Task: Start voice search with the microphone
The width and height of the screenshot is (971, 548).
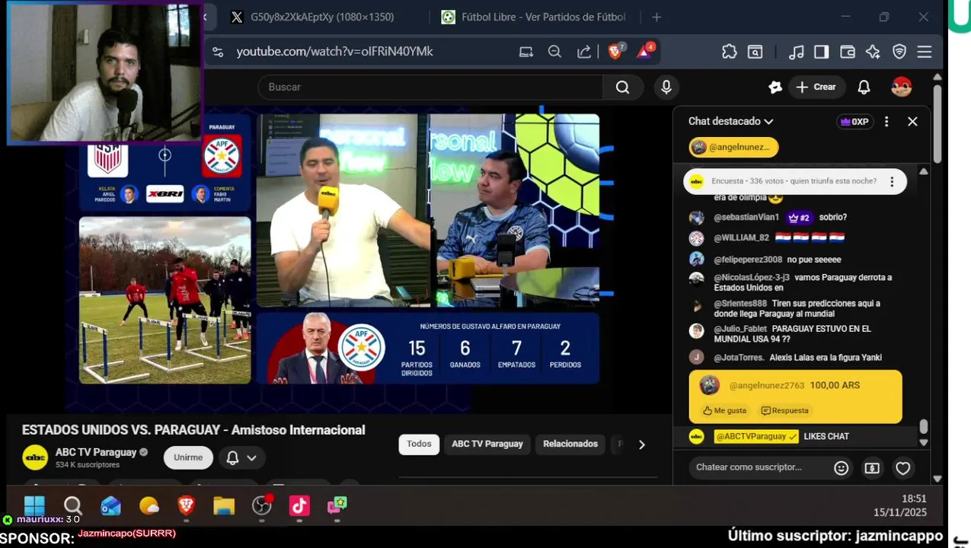Action: 666,87
